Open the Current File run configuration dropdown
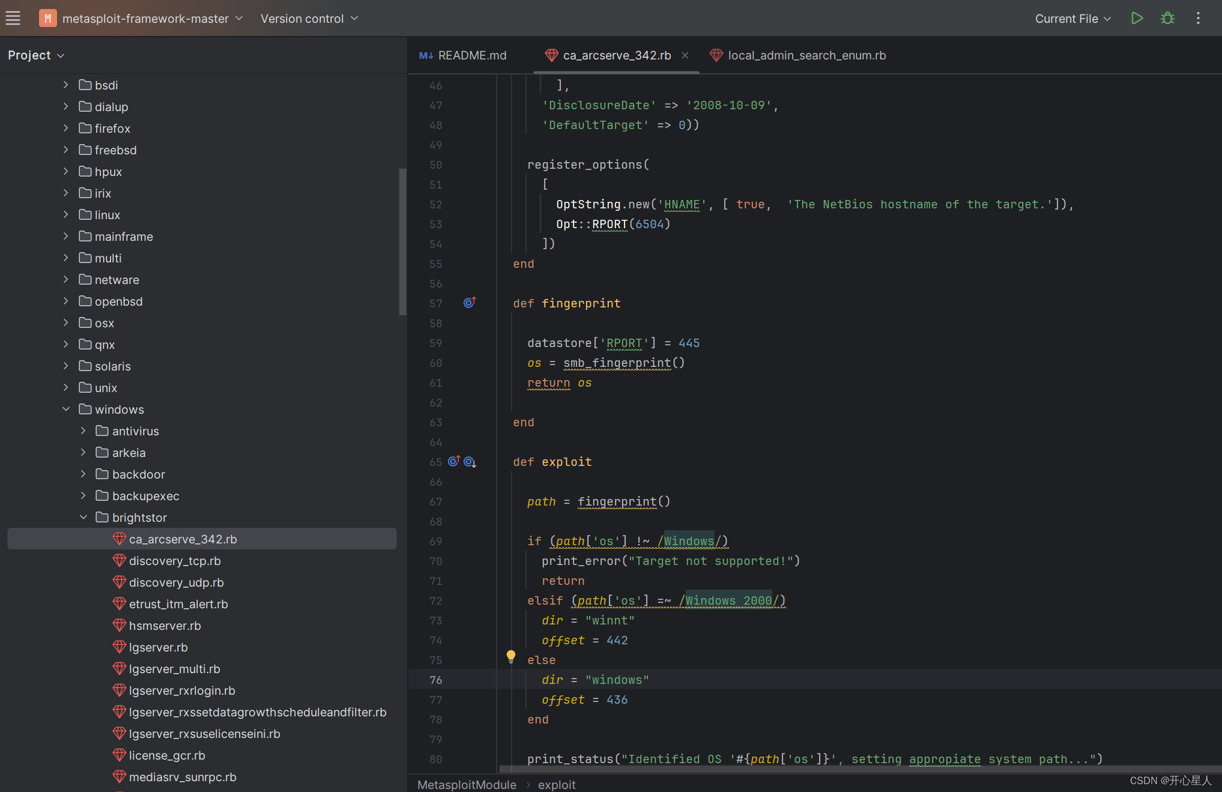The image size is (1222, 792). pyautogui.click(x=1072, y=19)
